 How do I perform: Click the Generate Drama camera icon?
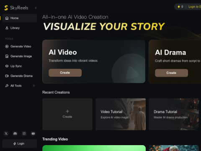(x=7, y=76)
